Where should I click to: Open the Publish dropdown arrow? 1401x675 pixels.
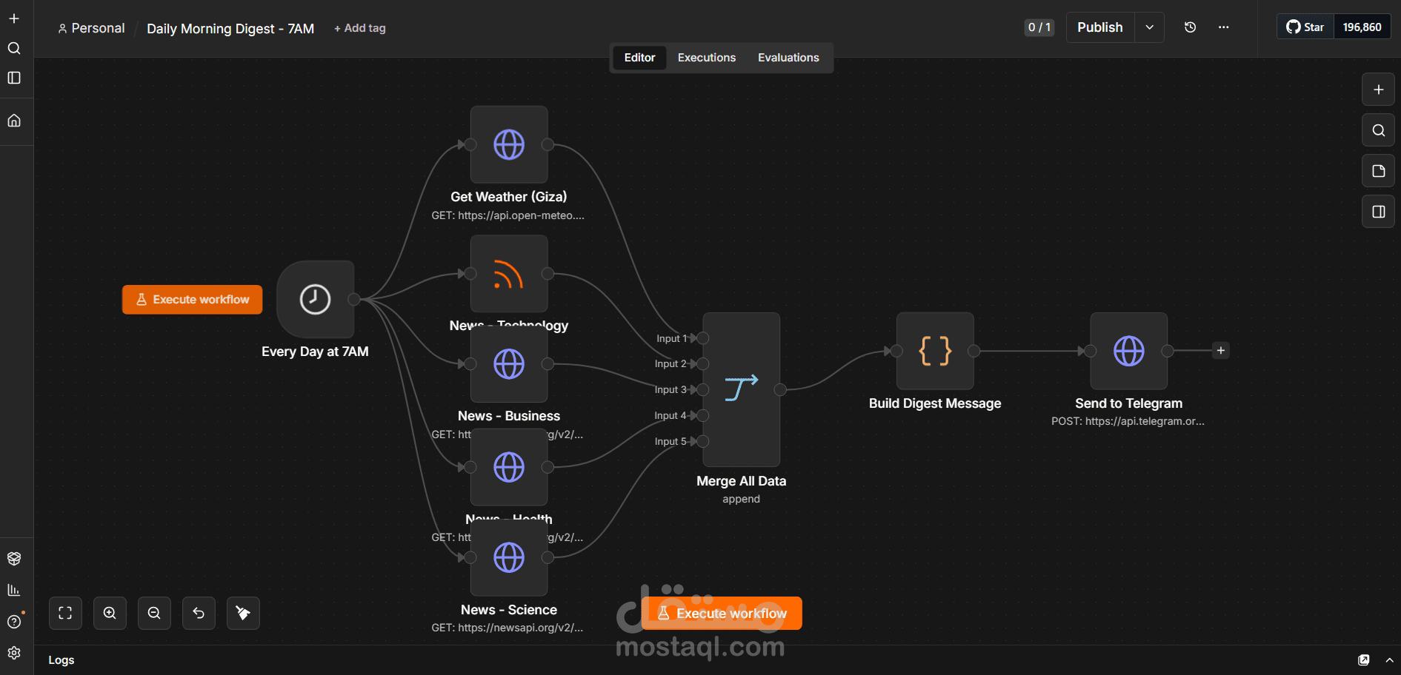[1149, 27]
